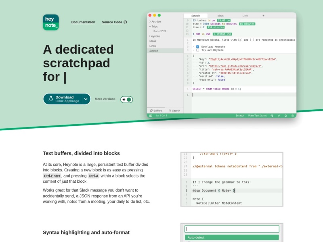This screenshot has width=323, height=242.
Task: Click the GitHub icon beside Source Code
Action: 125,22
